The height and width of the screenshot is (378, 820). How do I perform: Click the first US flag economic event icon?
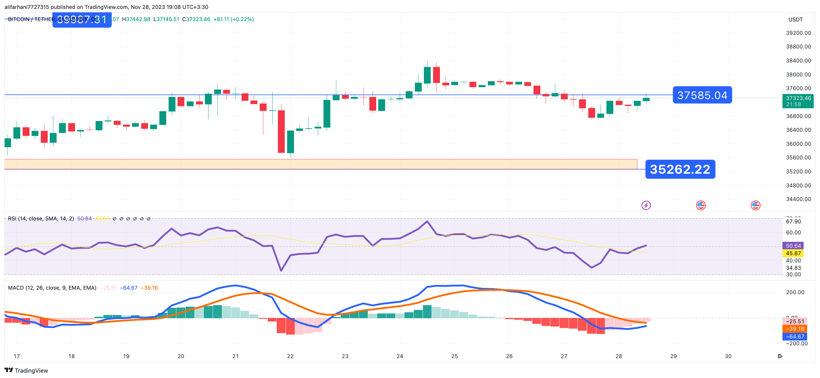(701, 206)
